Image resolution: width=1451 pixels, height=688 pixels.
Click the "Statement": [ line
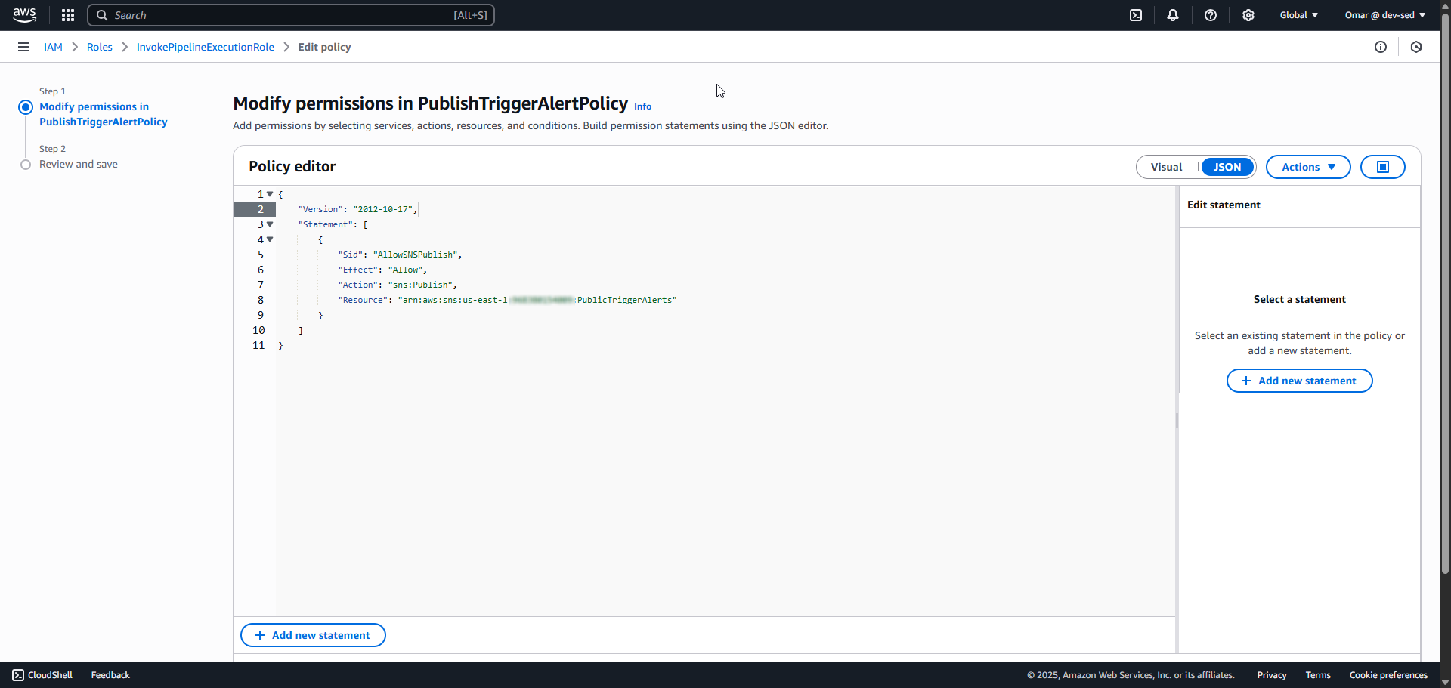pyautogui.click(x=333, y=224)
